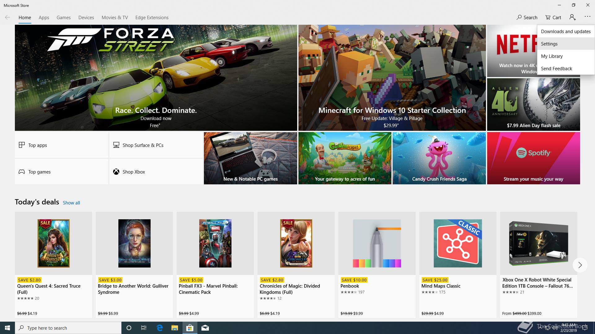Screen dimensions: 595x334
Task: Open Task View from taskbar
Action: [x=144, y=328]
